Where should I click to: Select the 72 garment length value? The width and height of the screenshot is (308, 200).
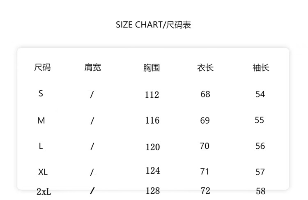[205, 191]
